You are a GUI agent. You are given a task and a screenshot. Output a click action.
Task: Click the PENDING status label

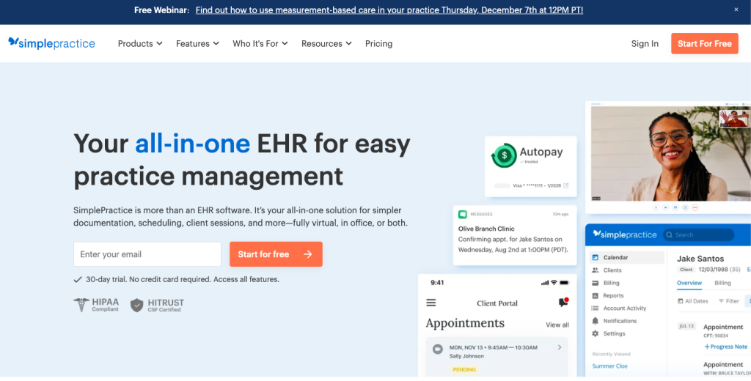pos(464,369)
